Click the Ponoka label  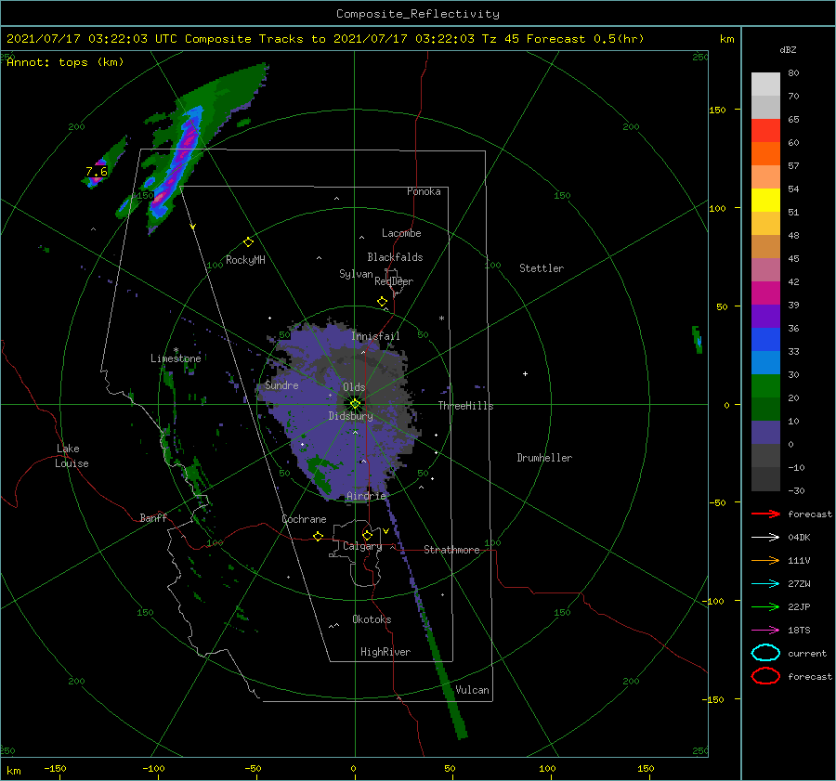[x=424, y=191]
